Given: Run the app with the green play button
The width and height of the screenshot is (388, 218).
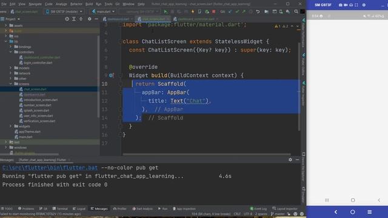Looking at the screenshot, I should (x=166, y=12).
